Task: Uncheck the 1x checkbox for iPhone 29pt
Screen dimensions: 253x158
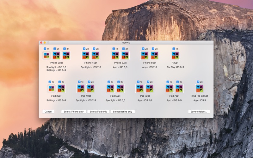Action: point(45,49)
